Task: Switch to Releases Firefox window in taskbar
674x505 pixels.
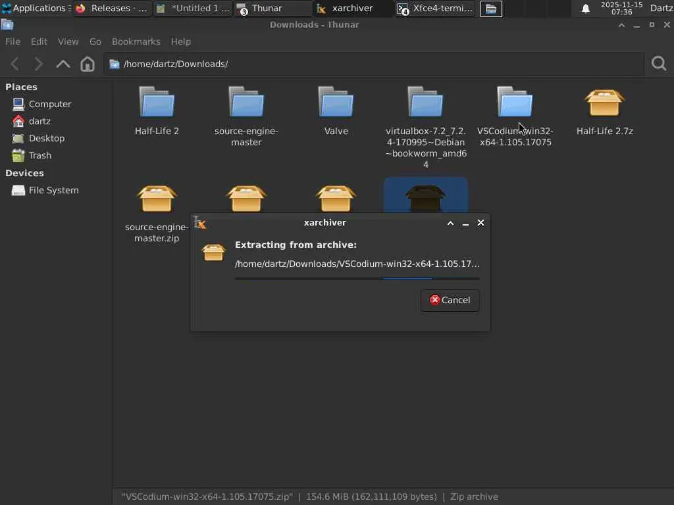Action: pyautogui.click(x=112, y=8)
